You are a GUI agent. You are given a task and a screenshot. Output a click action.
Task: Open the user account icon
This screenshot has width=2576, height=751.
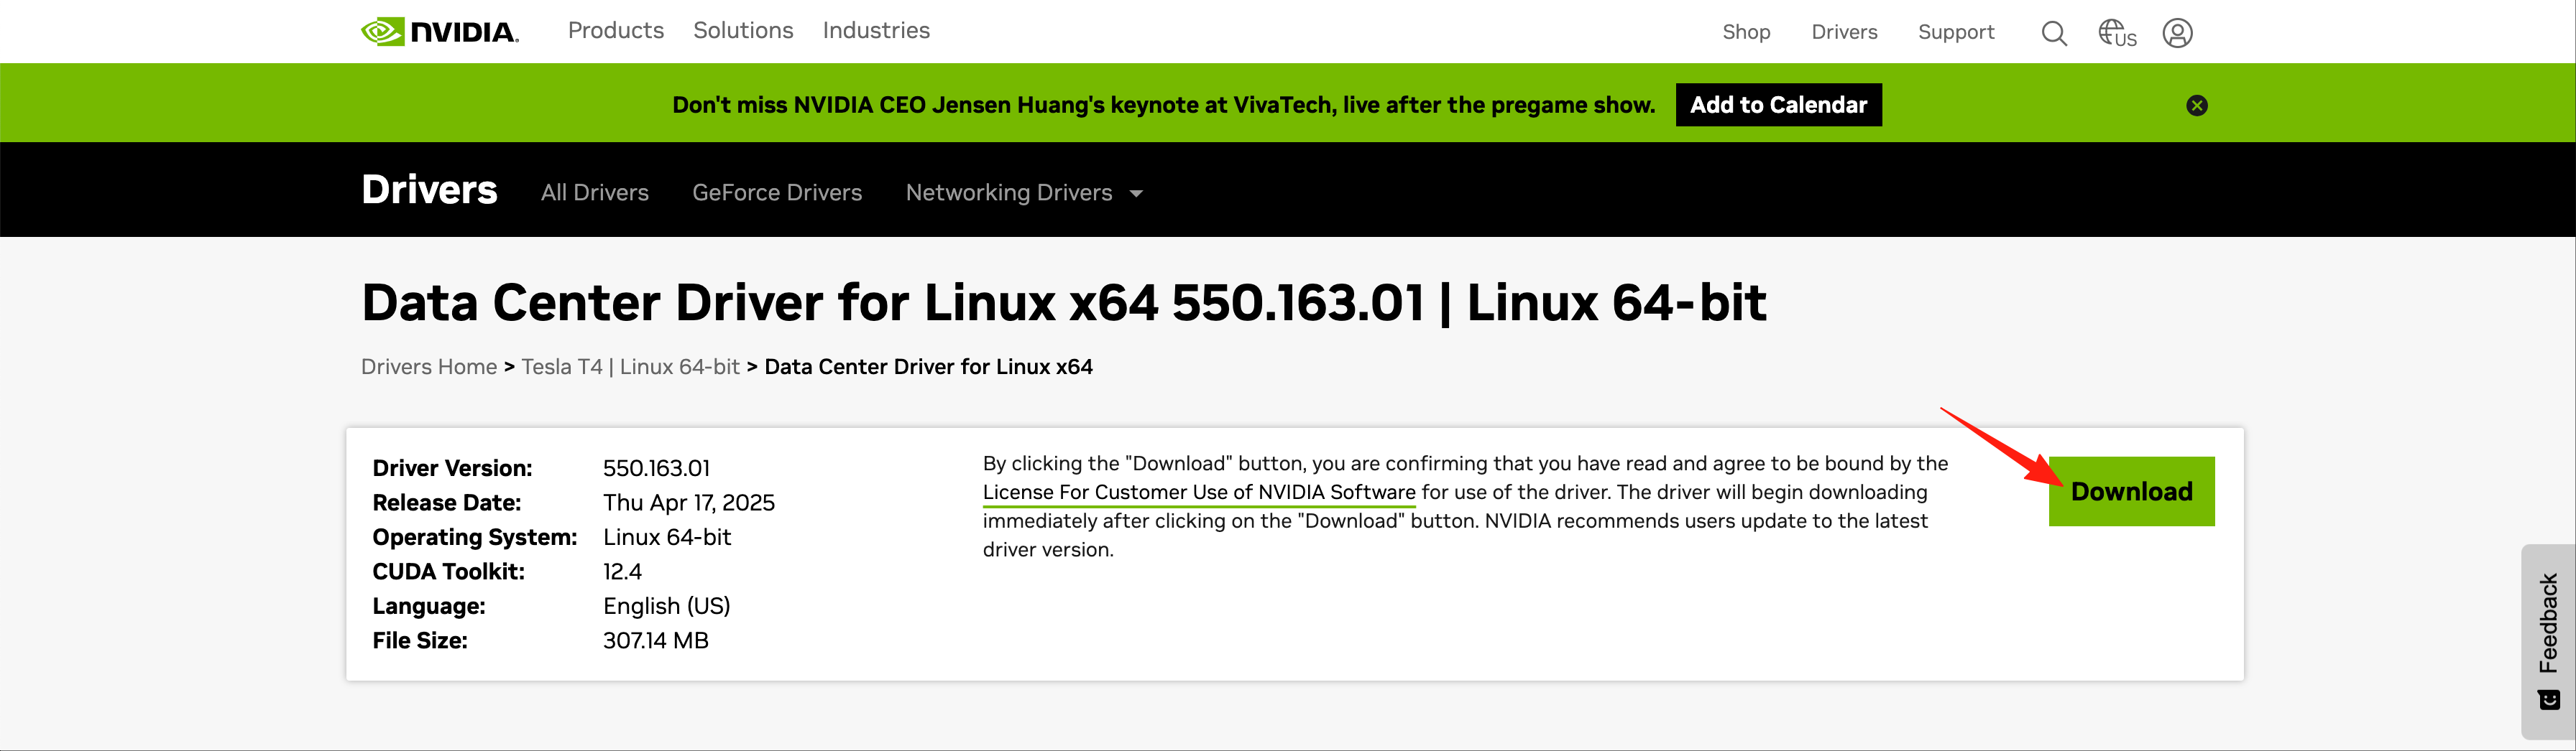[2177, 34]
